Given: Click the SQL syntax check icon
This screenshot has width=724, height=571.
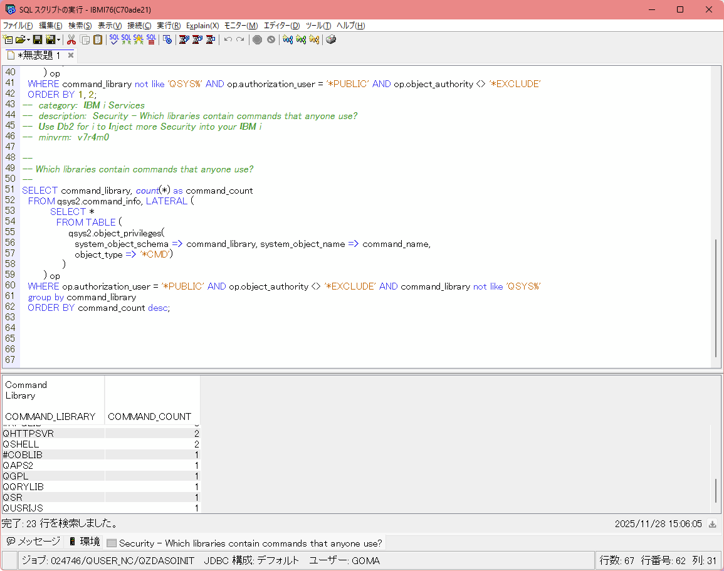Looking at the screenshot, I should tap(113, 39).
